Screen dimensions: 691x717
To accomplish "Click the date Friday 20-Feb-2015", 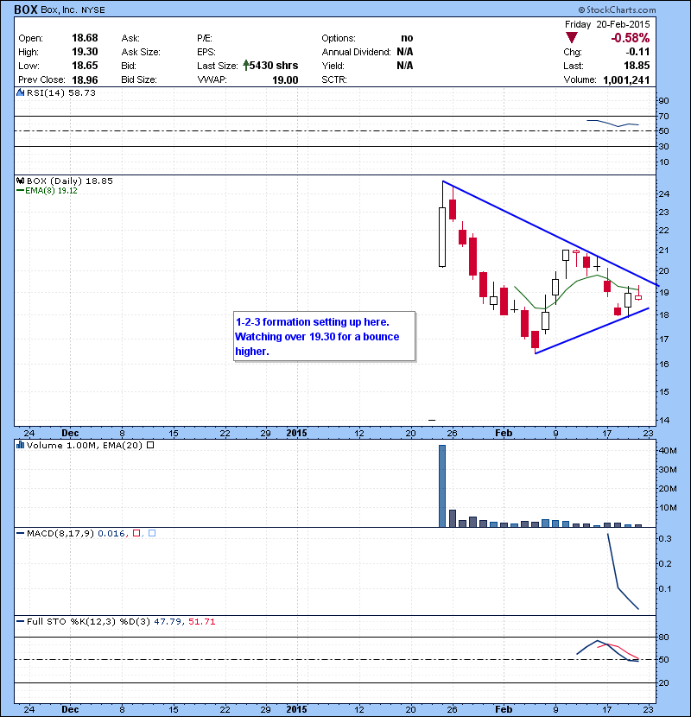I will pos(607,24).
